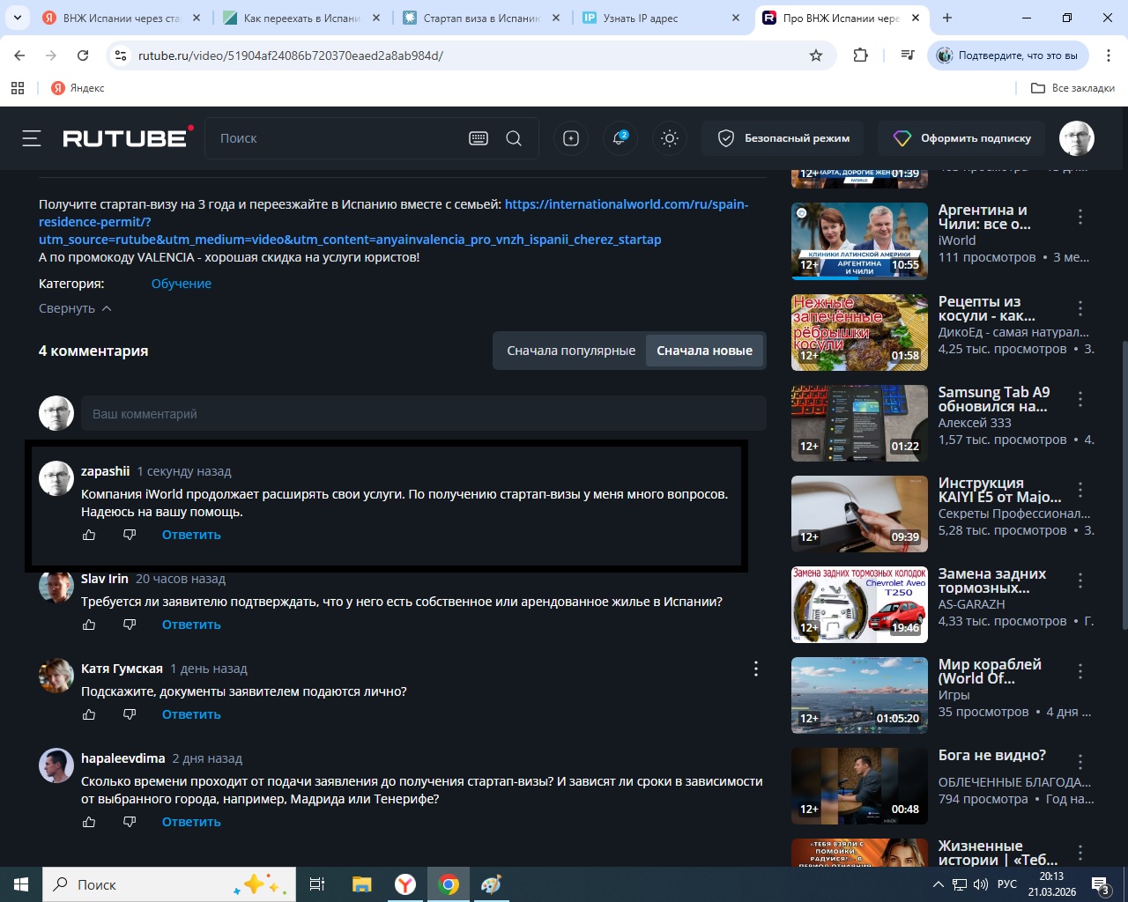Open Chrome media controls icon
Image resolution: width=1128 pixels, height=902 pixels.
tap(908, 55)
